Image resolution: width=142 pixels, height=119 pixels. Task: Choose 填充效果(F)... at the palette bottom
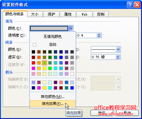click(x=52, y=104)
